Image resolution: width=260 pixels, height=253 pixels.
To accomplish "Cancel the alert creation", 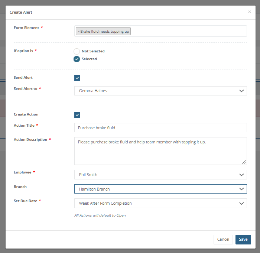I will [x=223, y=240].
